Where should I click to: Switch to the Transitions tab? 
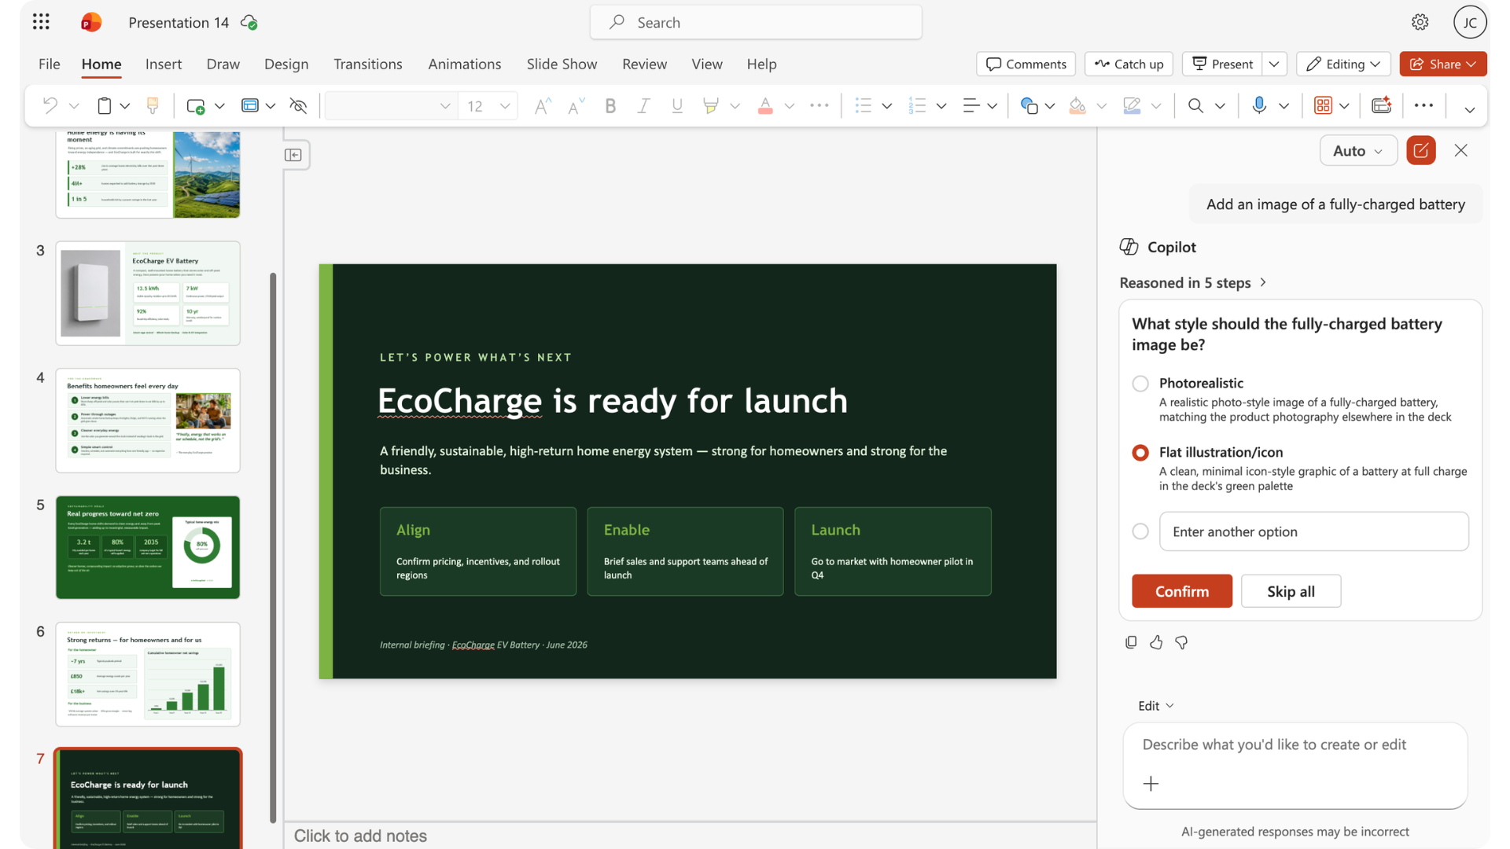coord(367,64)
